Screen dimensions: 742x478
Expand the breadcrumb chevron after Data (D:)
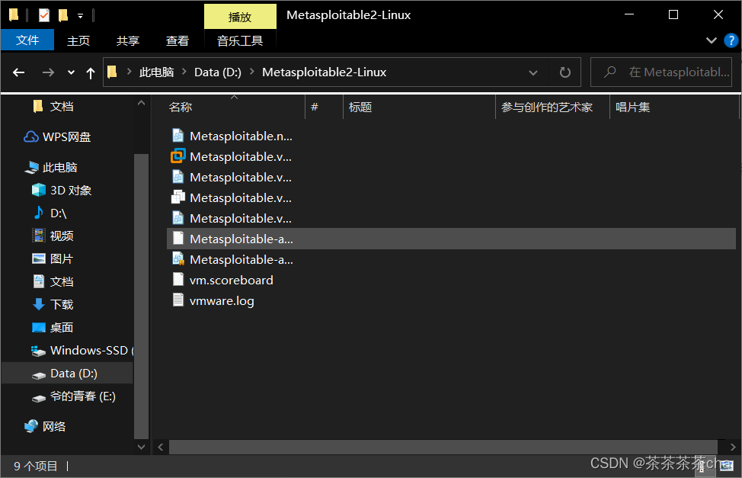pos(251,72)
